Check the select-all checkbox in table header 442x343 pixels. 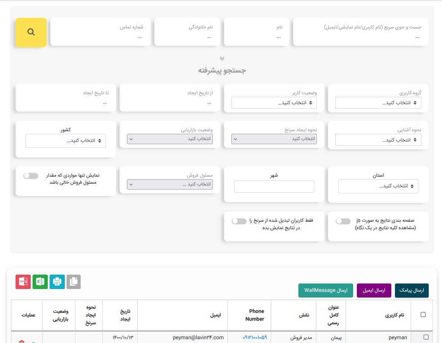(423, 315)
